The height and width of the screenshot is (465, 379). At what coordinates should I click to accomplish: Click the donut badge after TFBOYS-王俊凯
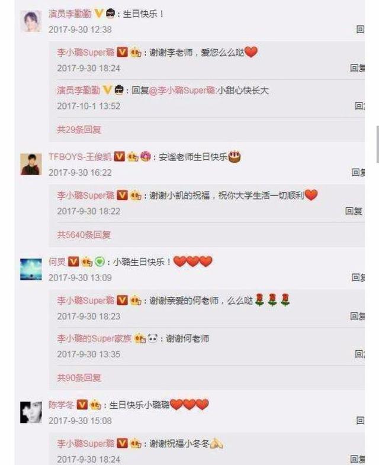[x=146, y=156]
